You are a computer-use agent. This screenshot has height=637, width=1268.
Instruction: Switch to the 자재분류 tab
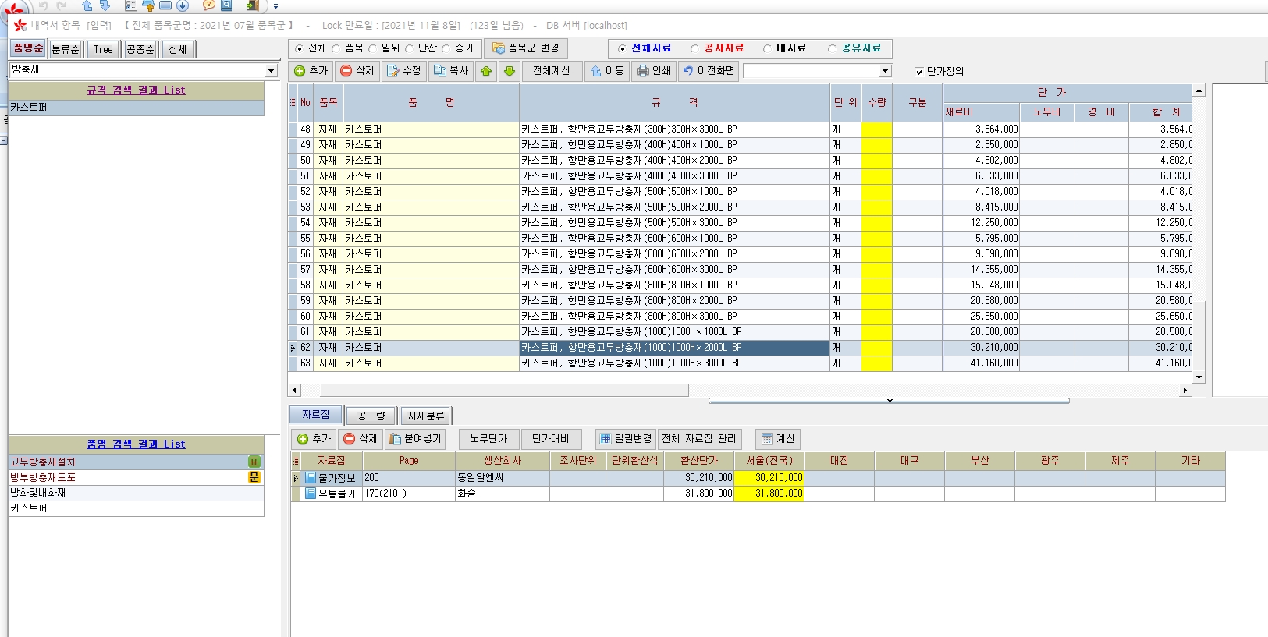click(x=426, y=416)
